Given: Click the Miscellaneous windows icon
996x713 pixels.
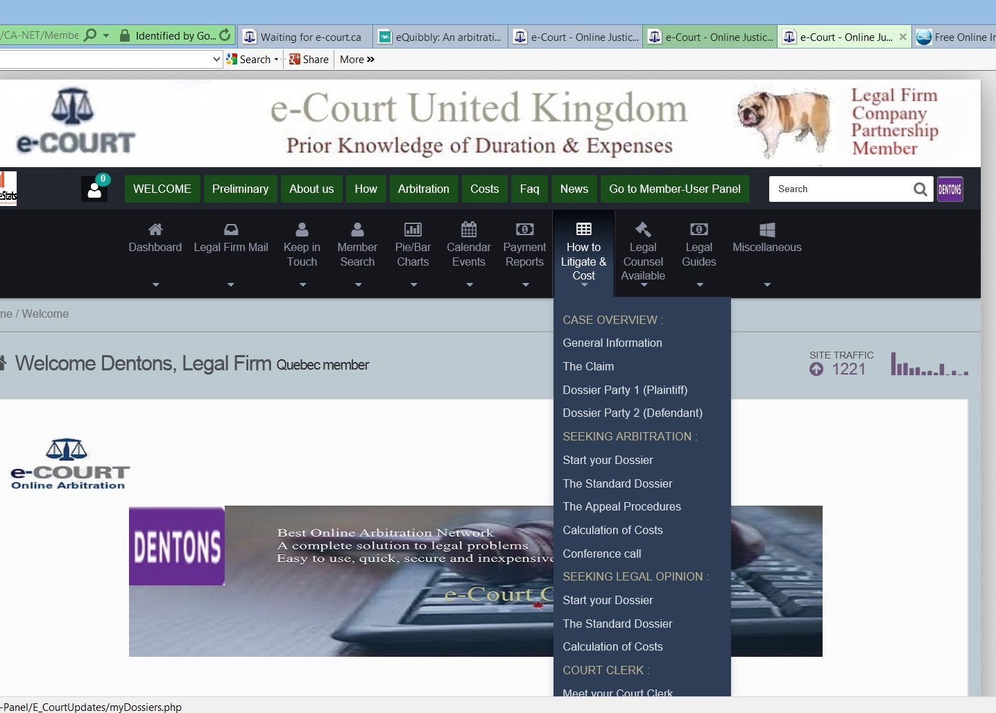Looking at the screenshot, I should tap(767, 230).
